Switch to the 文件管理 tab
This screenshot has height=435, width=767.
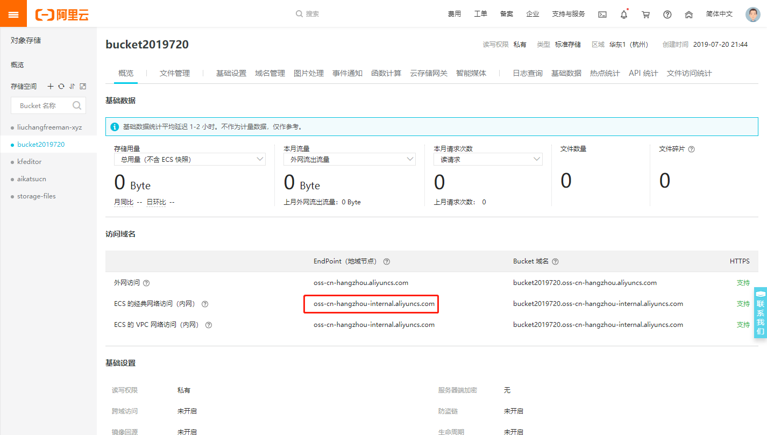coord(175,73)
